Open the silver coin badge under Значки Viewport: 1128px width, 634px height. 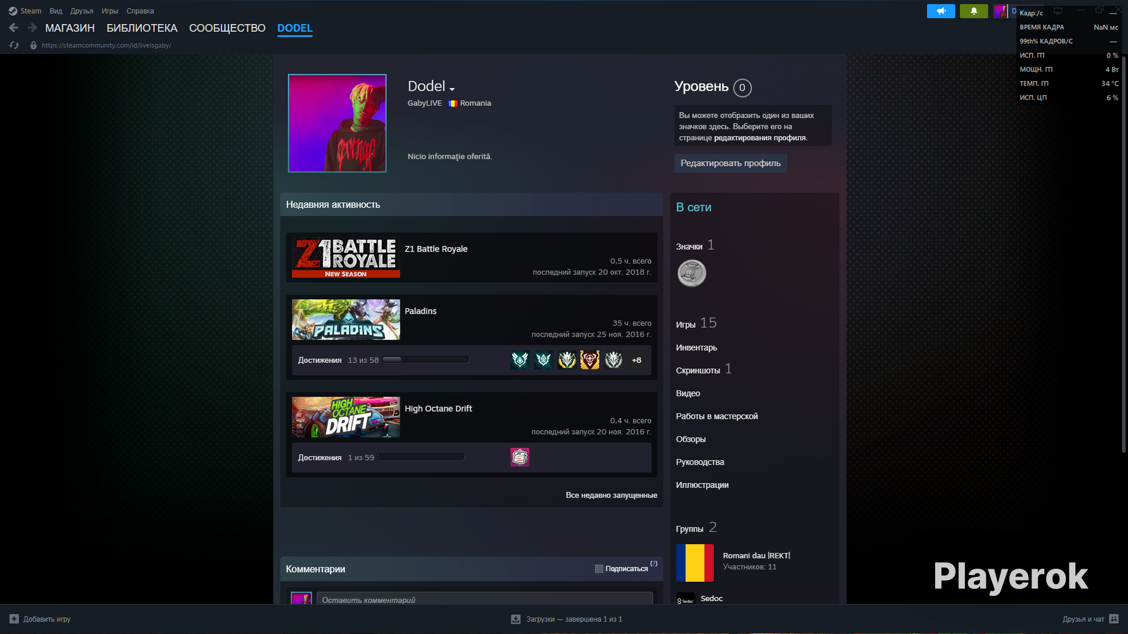[x=692, y=273]
